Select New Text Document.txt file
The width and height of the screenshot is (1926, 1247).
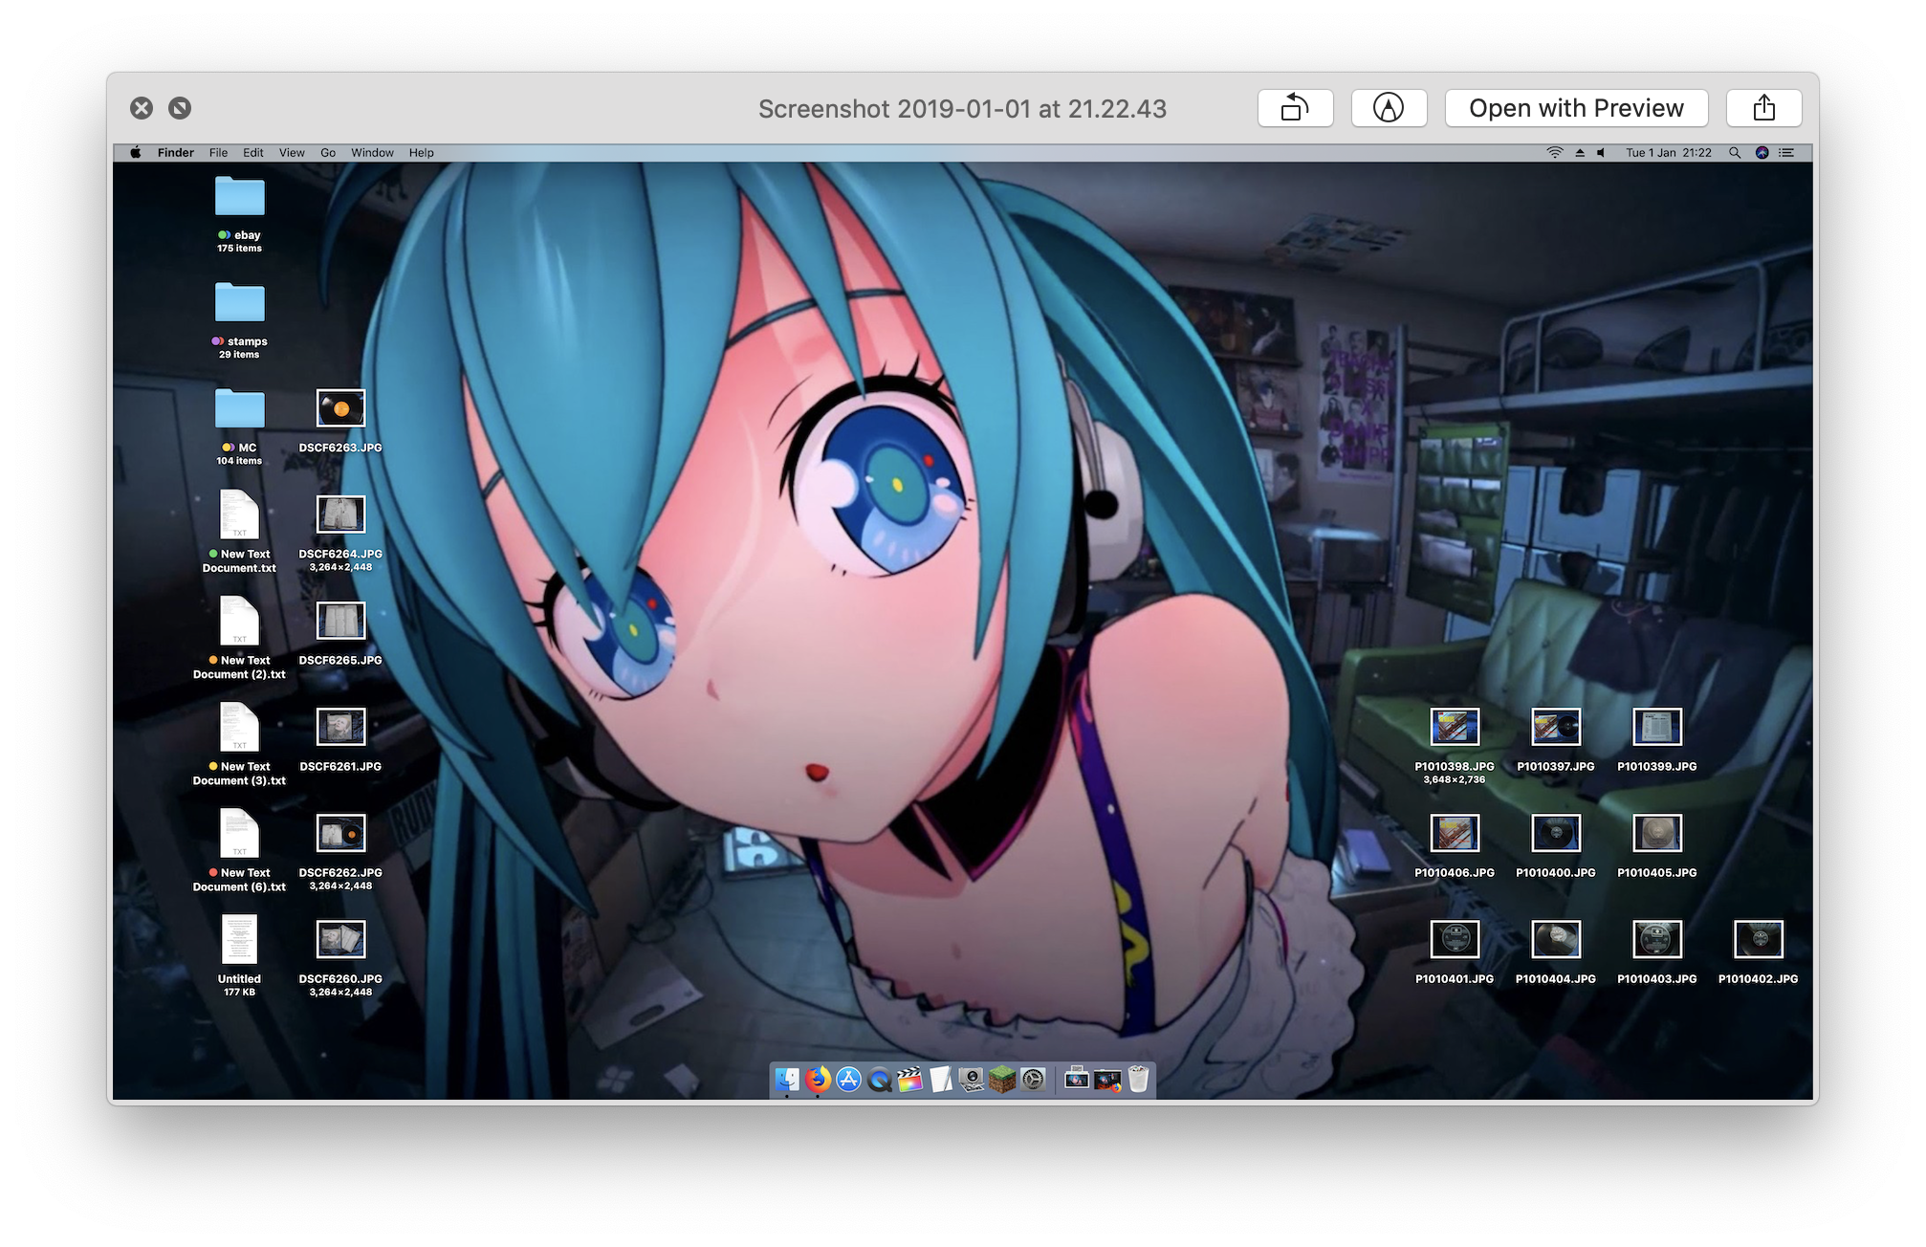tap(239, 514)
